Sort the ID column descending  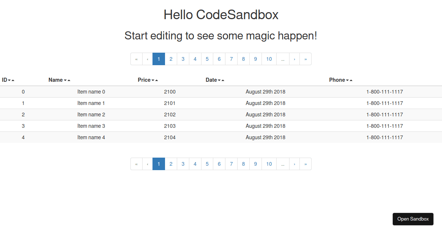point(10,80)
